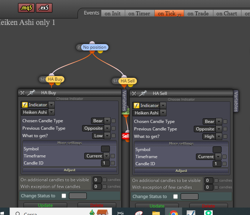
Task: Open the on Chart events tab
Action: click(227, 14)
